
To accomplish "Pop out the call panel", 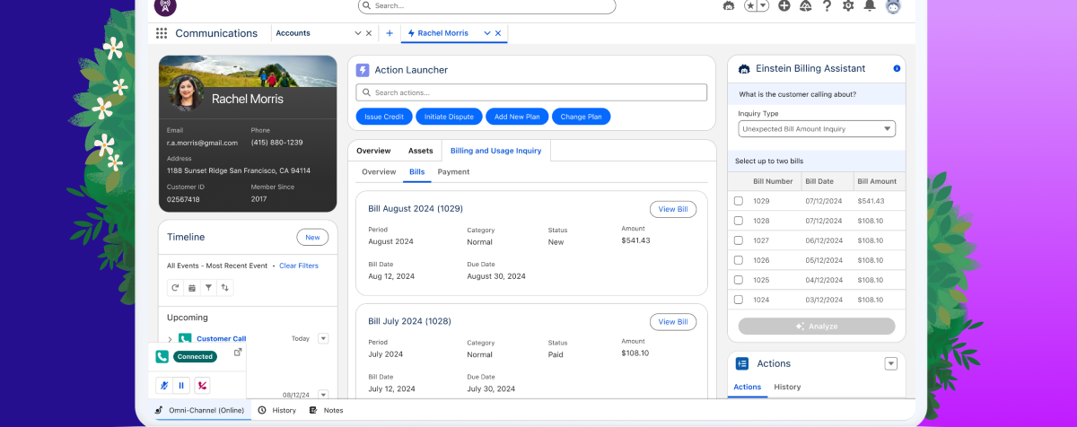I will [238, 353].
